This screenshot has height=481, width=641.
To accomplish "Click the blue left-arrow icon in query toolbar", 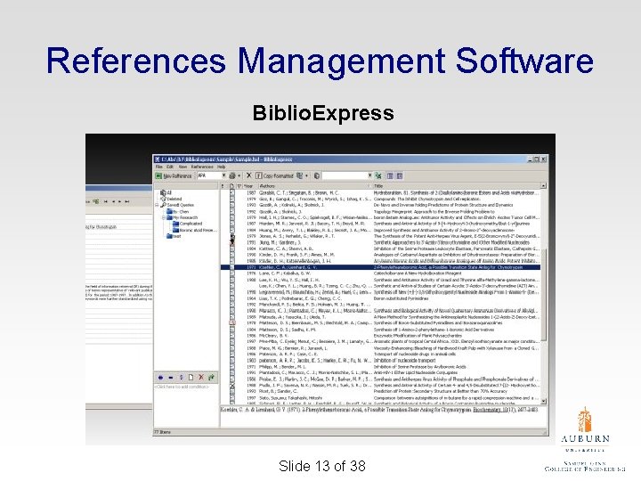I will (160, 378).
